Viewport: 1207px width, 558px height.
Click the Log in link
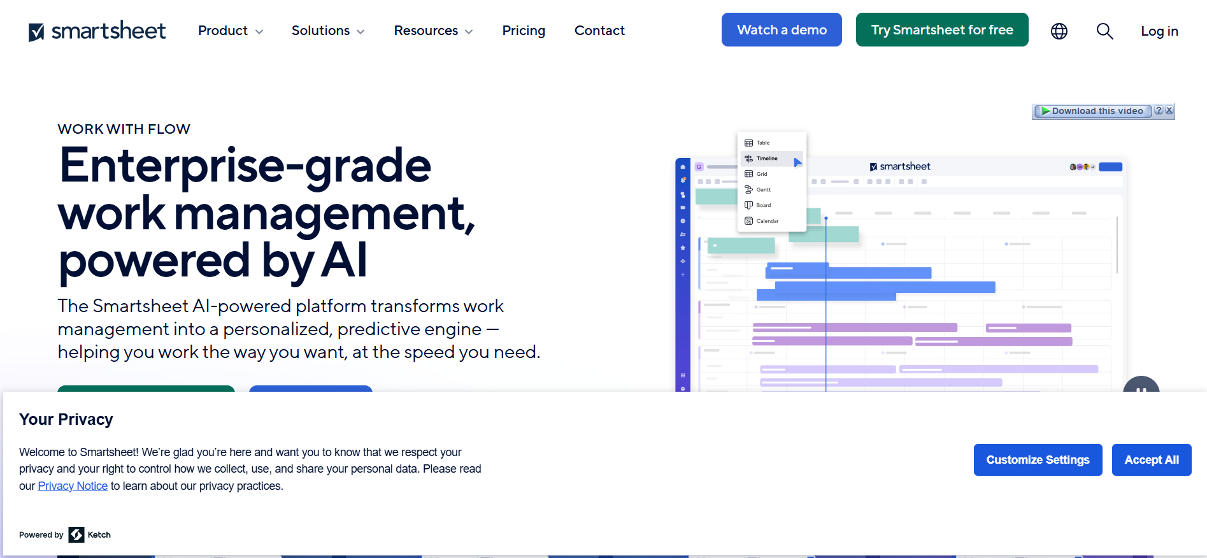coord(1159,31)
